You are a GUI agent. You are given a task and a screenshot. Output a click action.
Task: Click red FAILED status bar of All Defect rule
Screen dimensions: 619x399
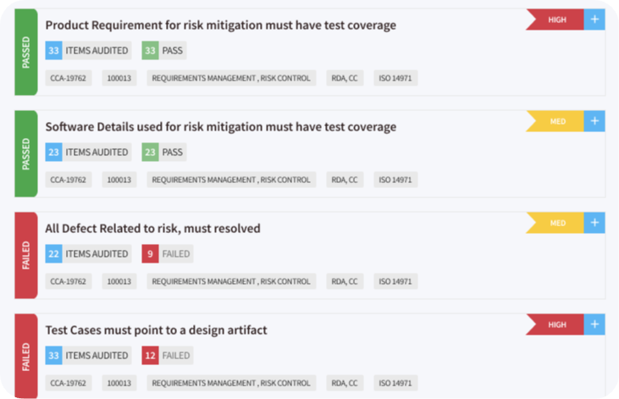(25, 255)
